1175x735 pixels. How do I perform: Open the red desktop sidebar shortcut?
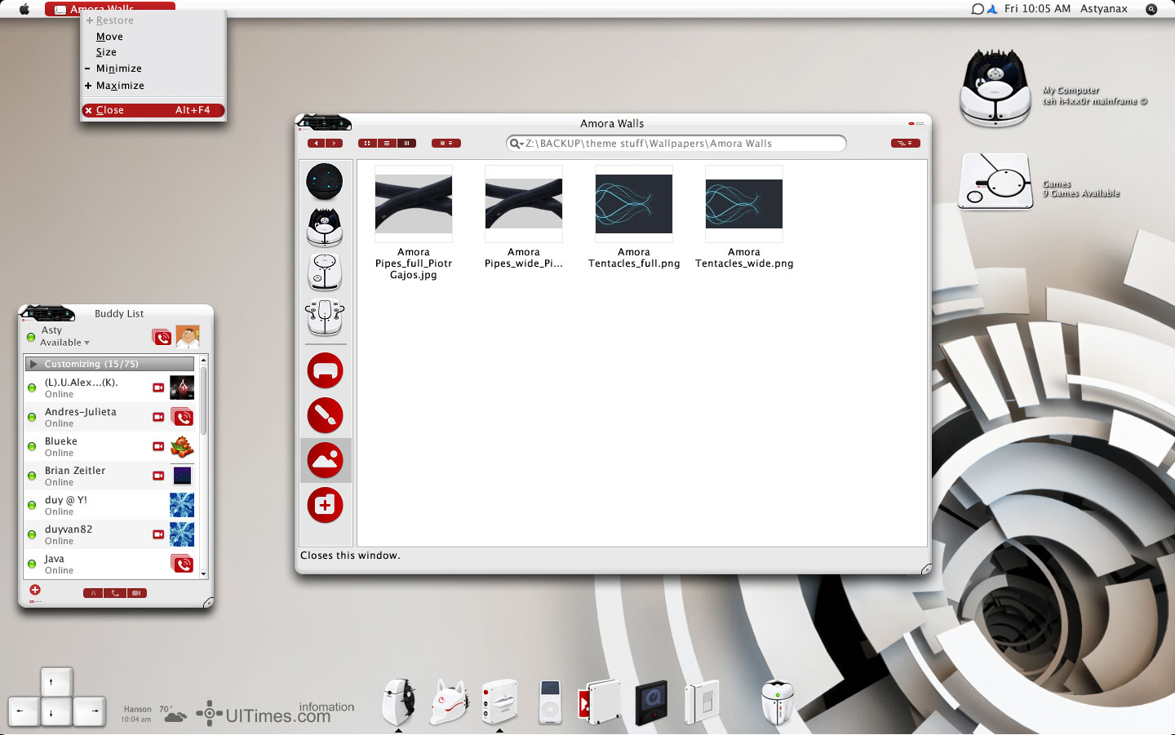tap(325, 371)
